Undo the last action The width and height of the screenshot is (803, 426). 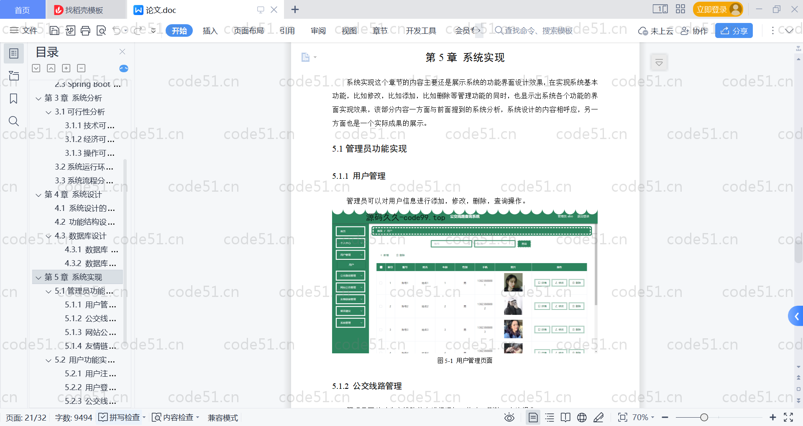[x=117, y=30]
